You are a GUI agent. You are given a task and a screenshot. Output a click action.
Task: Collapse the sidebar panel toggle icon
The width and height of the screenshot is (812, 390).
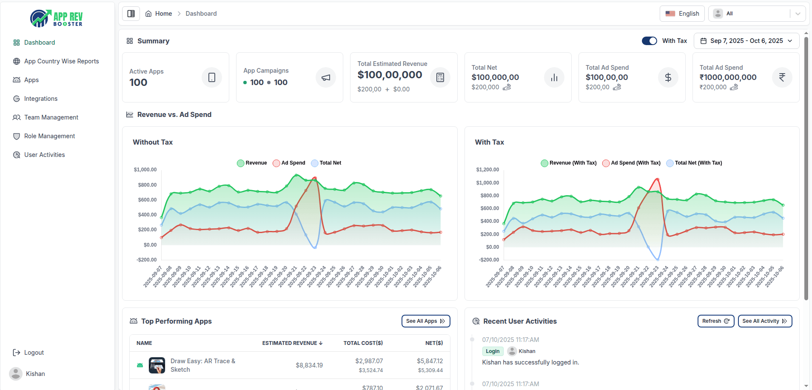[x=131, y=14]
